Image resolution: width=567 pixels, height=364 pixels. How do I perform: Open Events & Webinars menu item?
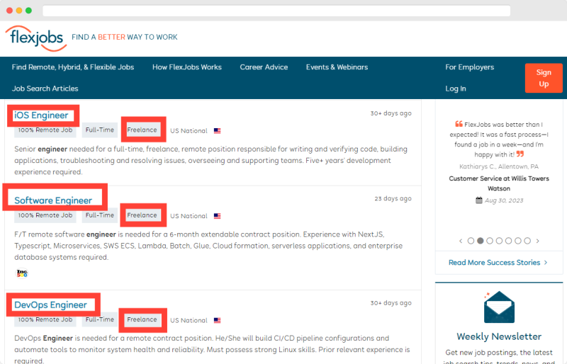click(337, 67)
